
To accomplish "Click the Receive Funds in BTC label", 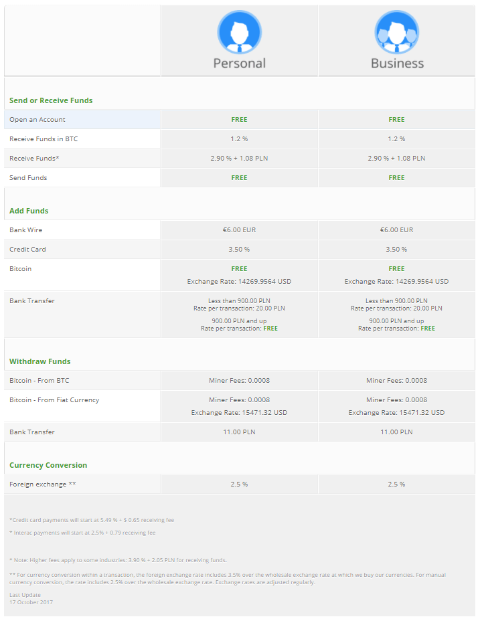I will tap(44, 139).
